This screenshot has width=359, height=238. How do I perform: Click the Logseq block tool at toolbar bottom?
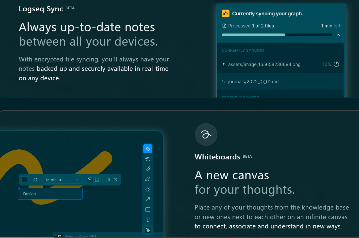[x=148, y=230]
